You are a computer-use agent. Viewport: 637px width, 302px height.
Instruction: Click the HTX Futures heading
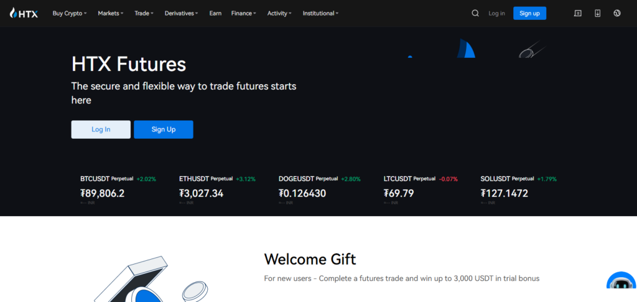click(x=129, y=64)
